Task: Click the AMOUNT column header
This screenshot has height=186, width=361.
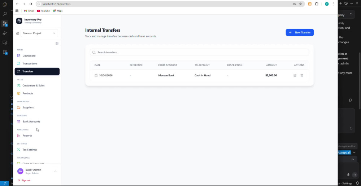Action: point(271,65)
